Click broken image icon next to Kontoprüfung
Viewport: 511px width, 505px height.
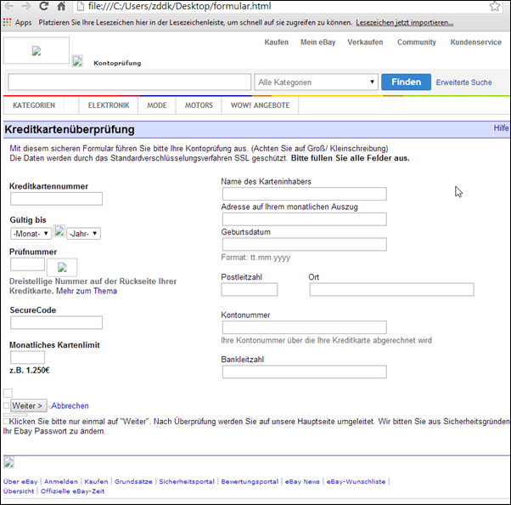coord(77,61)
